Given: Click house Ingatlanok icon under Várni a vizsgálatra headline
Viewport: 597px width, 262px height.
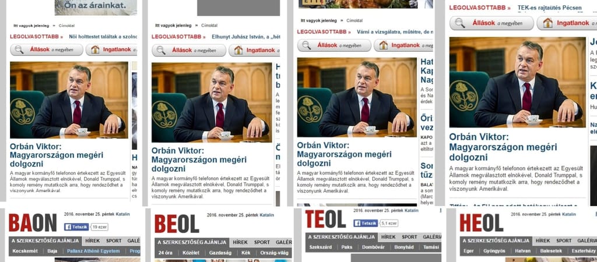Looking at the screenshot, I should click(384, 45).
